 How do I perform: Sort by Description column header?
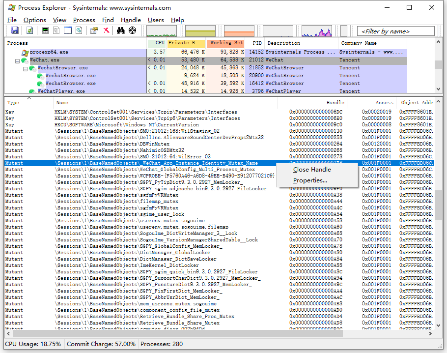coord(301,43)
